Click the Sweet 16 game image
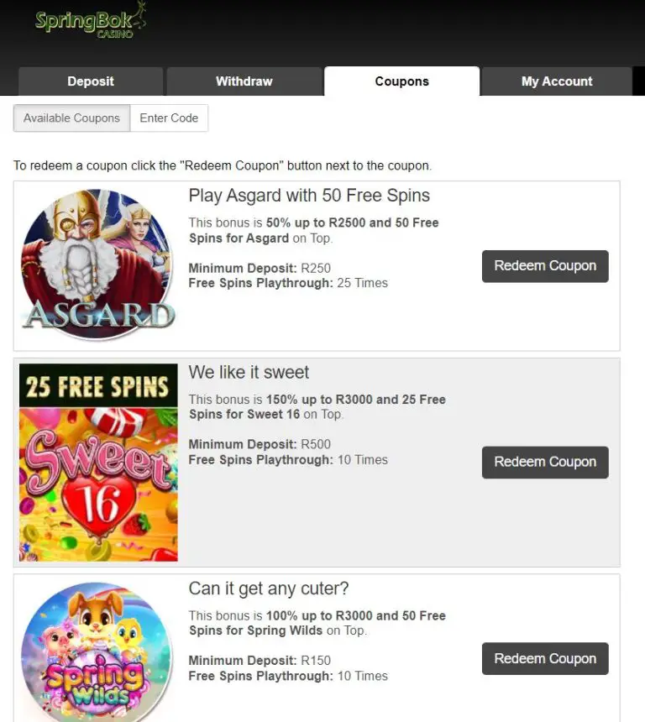Image resolution: width=645 pixels, height=722 pixels. pyautogui.click(x=98, y=462)
